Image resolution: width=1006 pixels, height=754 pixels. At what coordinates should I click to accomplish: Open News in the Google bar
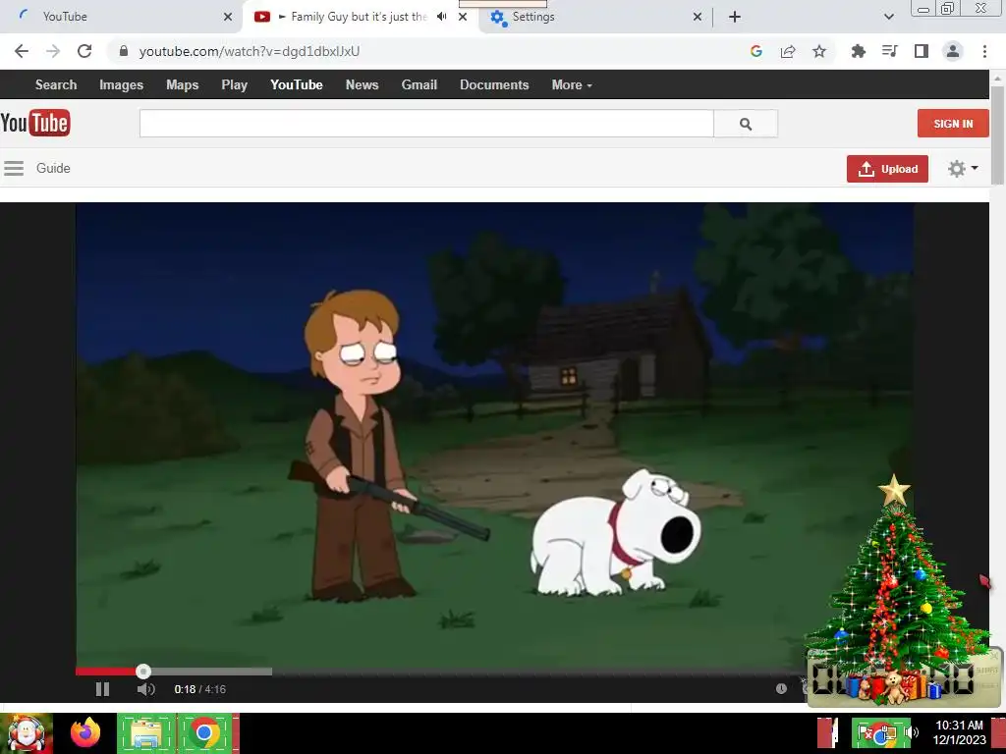tap(362, 84)
